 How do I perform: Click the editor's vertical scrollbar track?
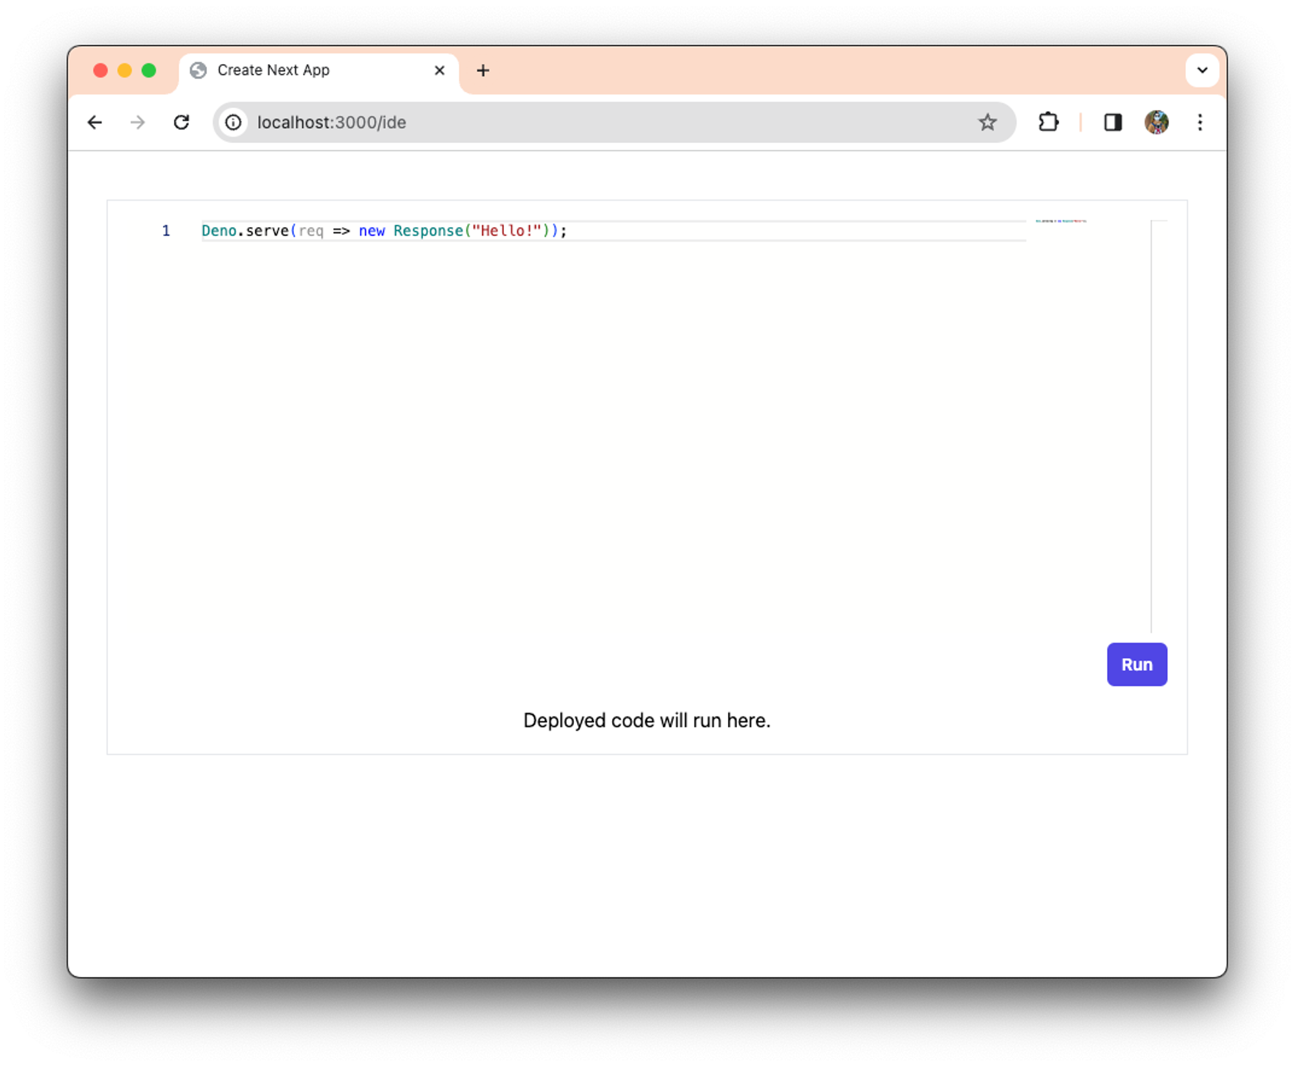1152,421
